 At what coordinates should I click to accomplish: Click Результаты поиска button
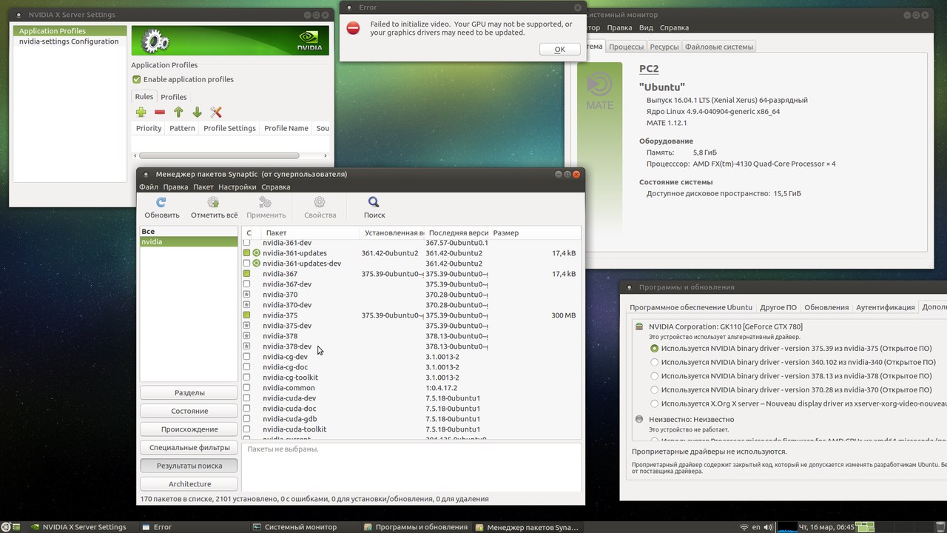(189, 466)
